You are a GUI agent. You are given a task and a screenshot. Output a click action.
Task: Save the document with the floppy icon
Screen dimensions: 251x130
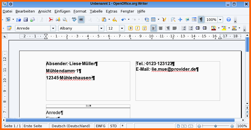point(26,19)
